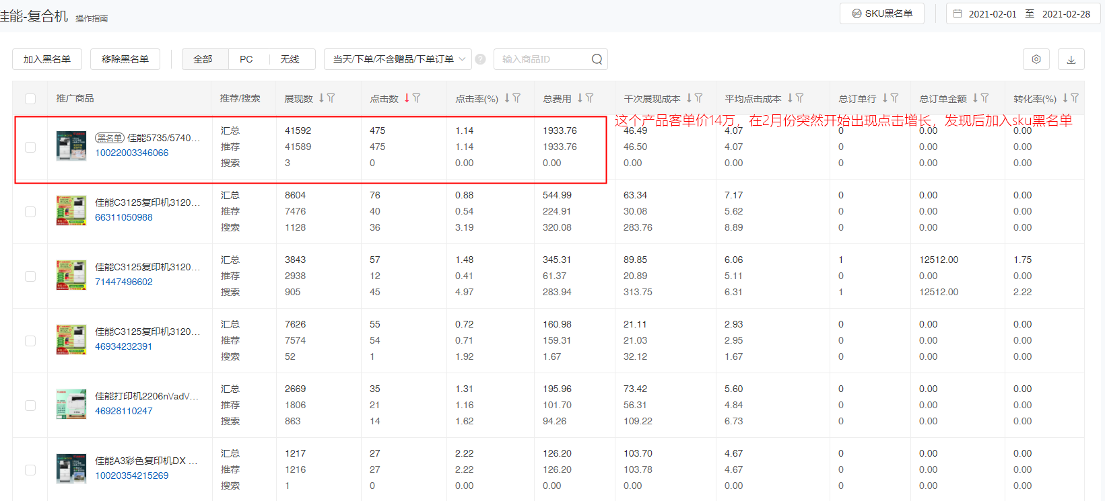Expand the 当天/下单/不含赠品/下单订单 dropdown
1105x501 pixels.
click(398, 59)
